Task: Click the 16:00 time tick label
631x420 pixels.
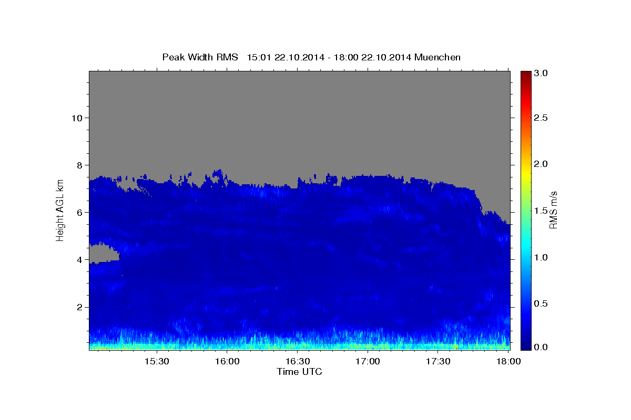Action: (227, 361)
